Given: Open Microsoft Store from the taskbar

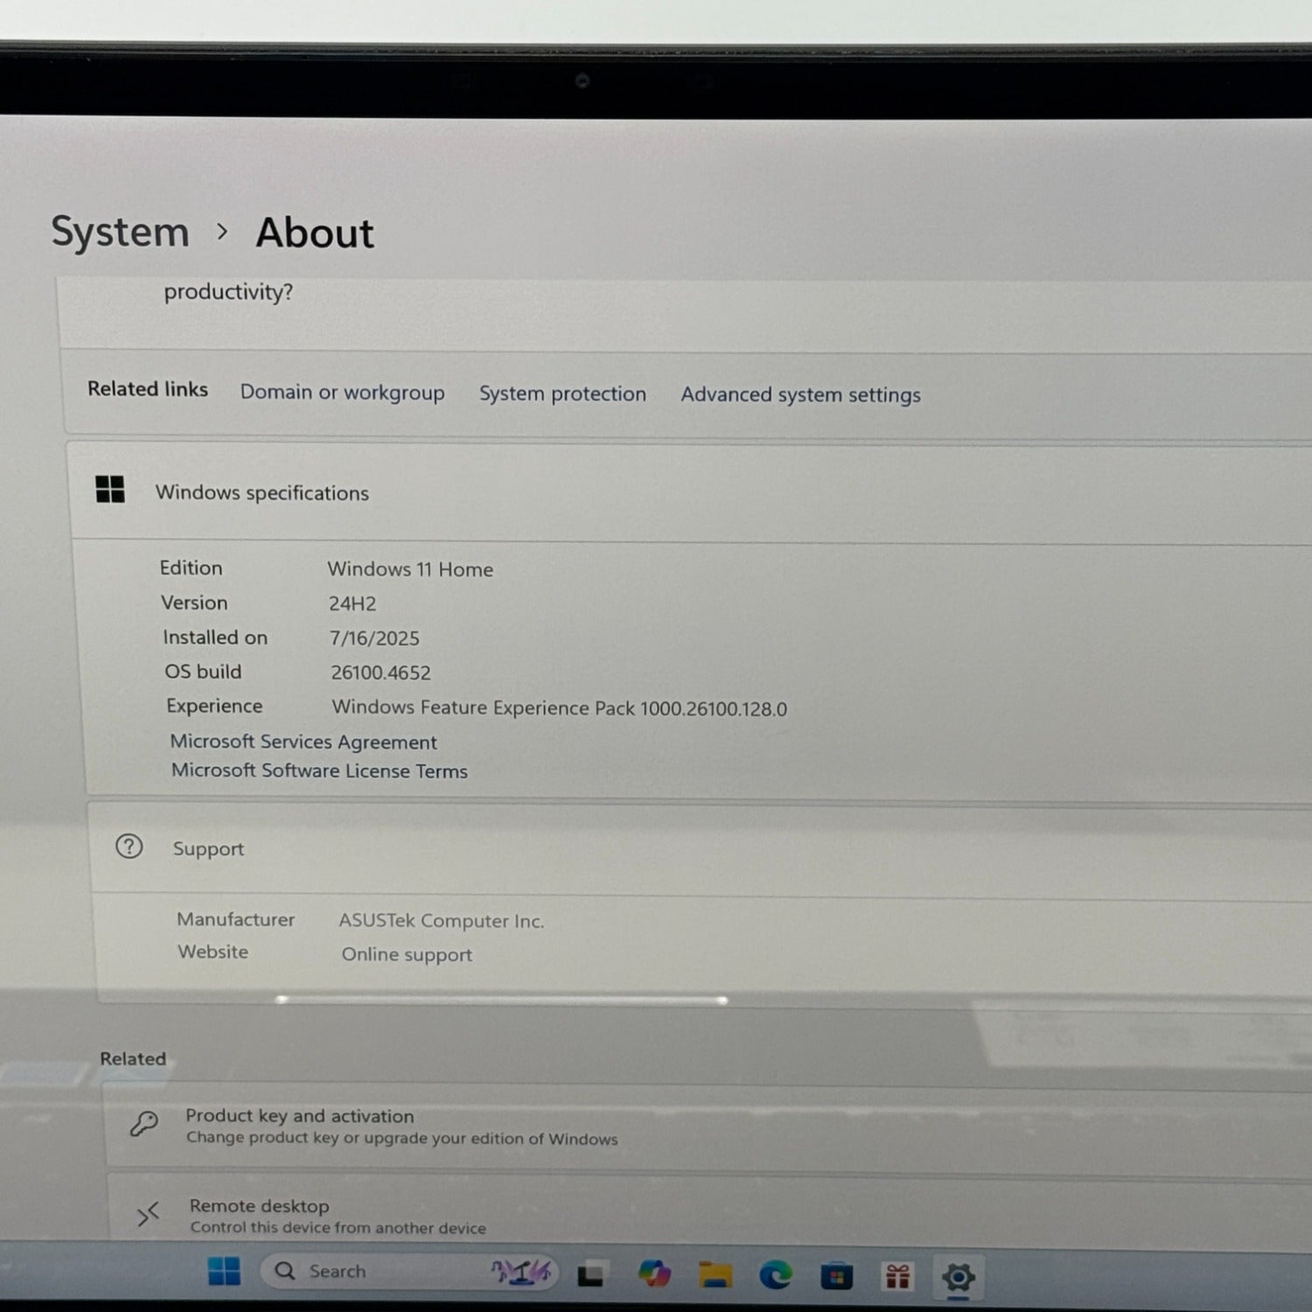Looking at the screenshot, I should click(x=836, y=1277).
